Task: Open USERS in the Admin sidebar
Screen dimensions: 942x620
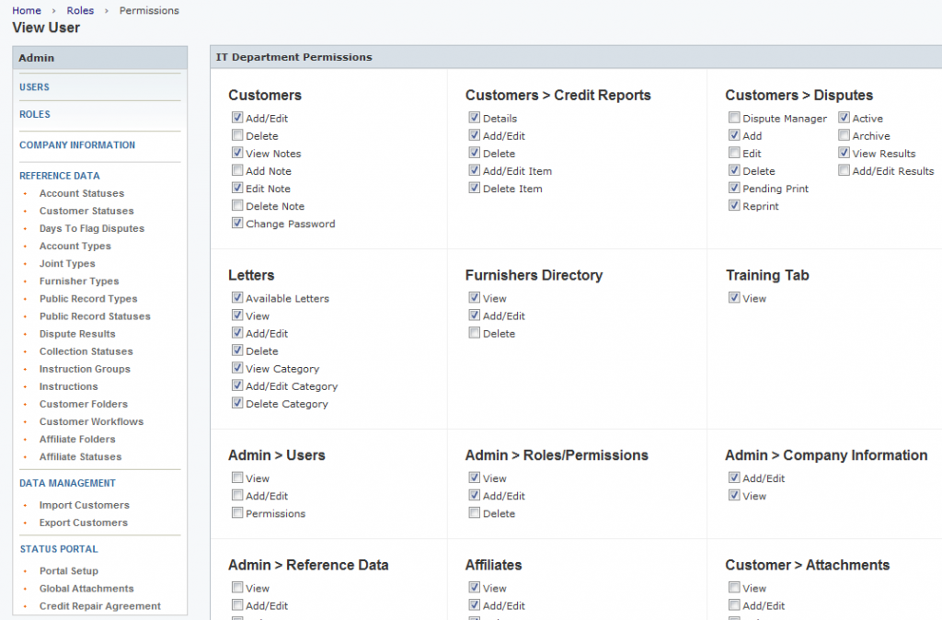Action: tap(35, 87)
